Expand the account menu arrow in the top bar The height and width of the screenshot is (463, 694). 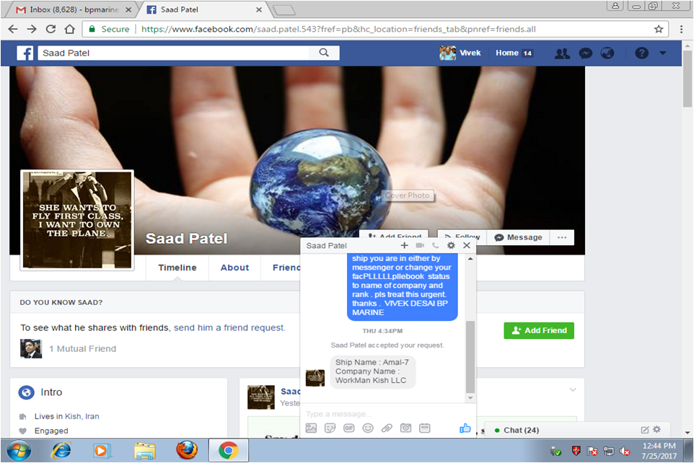click(x=662, y=53)
